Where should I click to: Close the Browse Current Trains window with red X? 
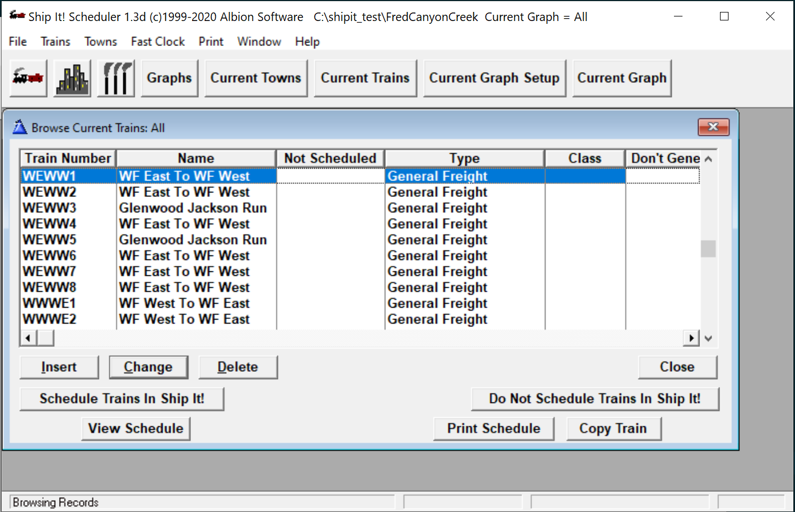[x=713, y=127]
